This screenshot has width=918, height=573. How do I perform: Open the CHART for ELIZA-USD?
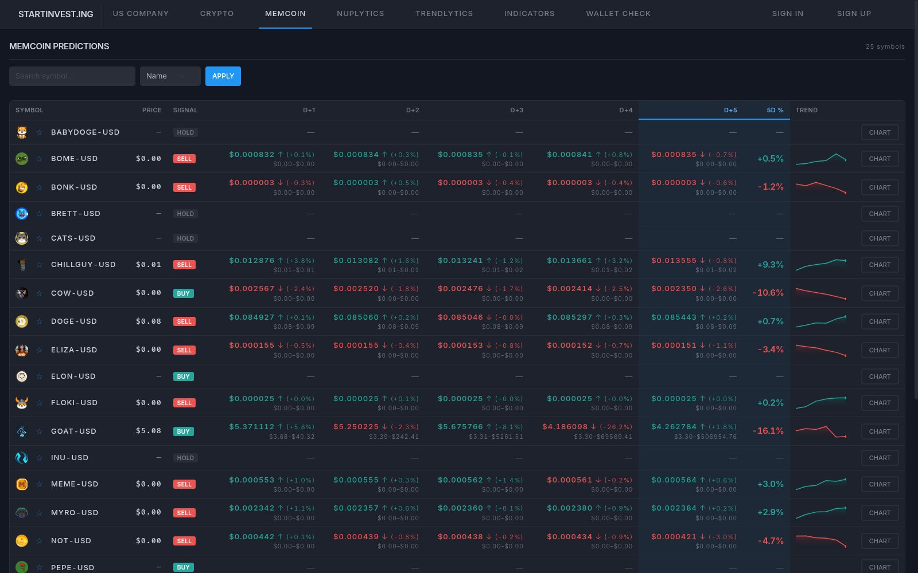click(880, 350)
